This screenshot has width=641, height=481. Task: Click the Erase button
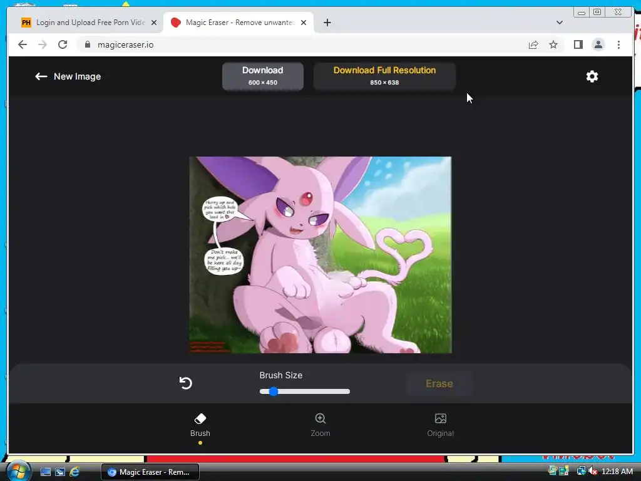click(x=439, y=384)
